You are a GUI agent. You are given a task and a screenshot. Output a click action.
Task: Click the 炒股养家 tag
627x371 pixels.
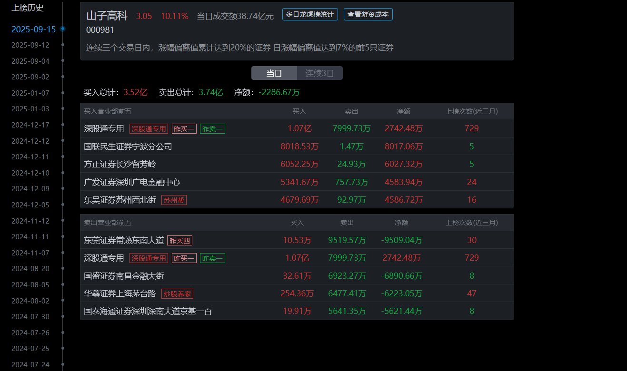click(177, 294)
